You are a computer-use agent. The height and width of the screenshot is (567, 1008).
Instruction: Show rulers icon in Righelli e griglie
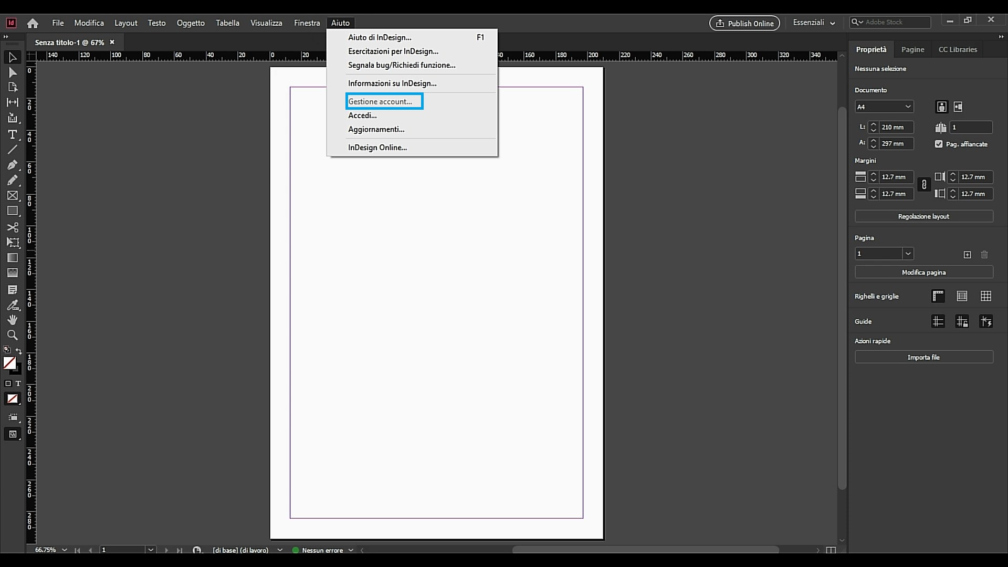[938, 296]
